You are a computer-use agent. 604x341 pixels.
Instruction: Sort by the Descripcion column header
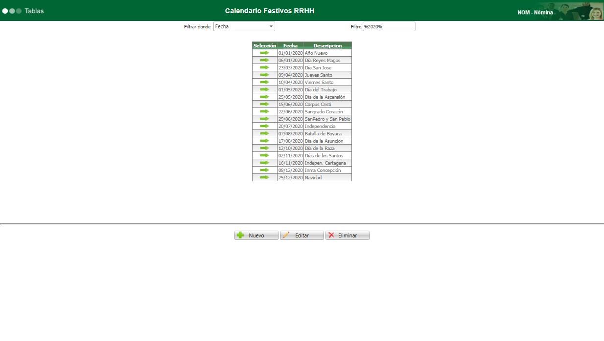pyautogui.click(x=327, y=45)
